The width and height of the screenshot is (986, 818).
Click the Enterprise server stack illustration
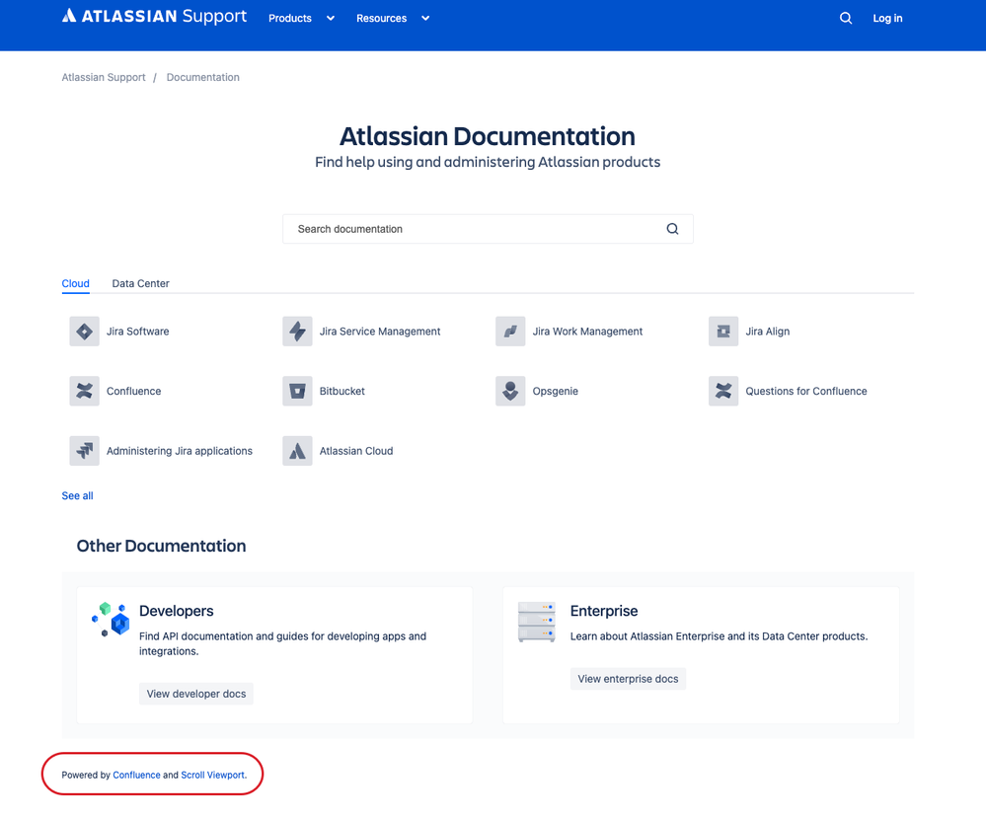click(536, 622)
